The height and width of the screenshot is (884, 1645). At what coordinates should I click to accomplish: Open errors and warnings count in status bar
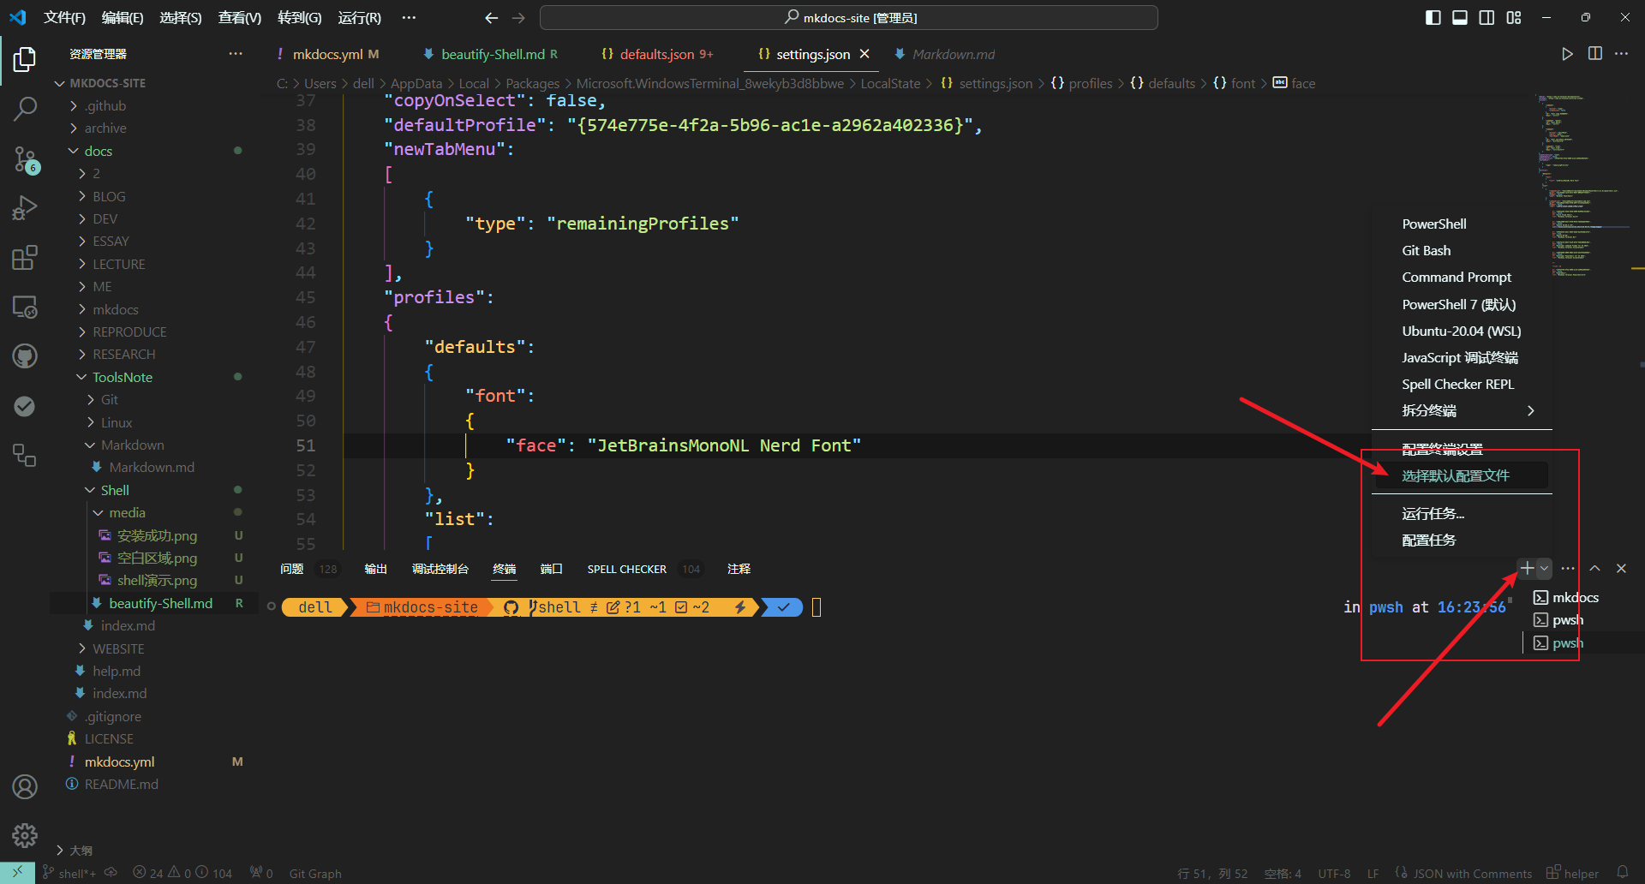tap(182, 873)
